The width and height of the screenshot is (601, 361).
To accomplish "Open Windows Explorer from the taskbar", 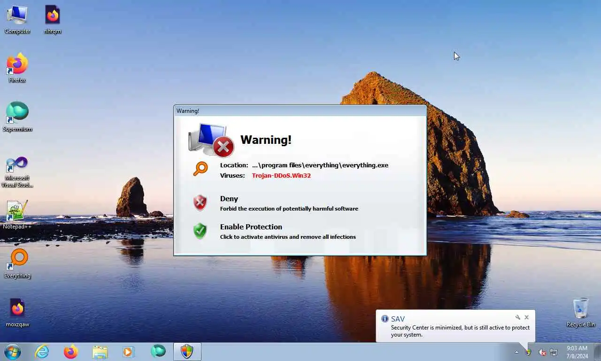I will (100, 352).
